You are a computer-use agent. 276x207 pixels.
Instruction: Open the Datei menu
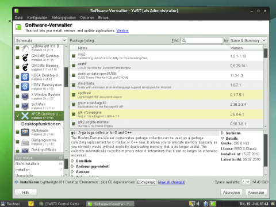[19, 18]
